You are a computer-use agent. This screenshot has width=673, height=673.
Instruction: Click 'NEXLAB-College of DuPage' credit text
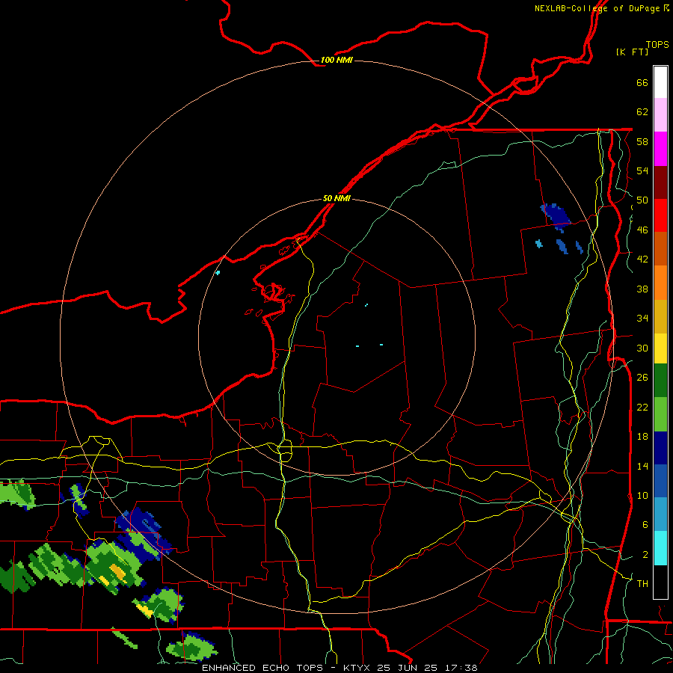(597, 8)
